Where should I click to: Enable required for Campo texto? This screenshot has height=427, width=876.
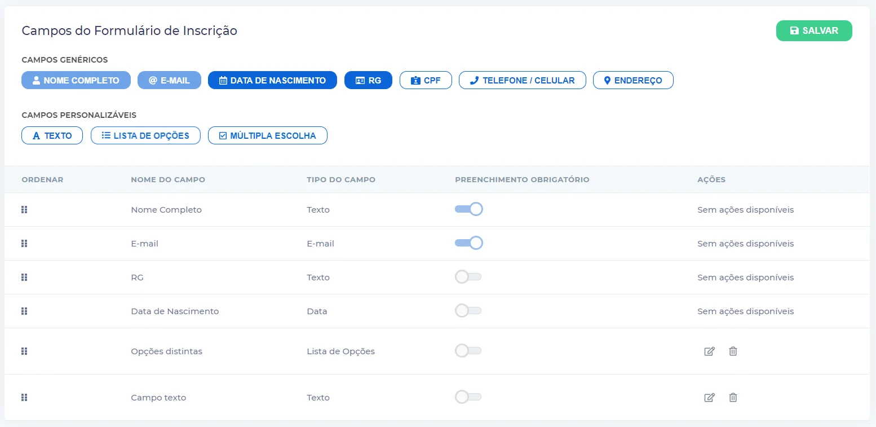click(468, 397)
